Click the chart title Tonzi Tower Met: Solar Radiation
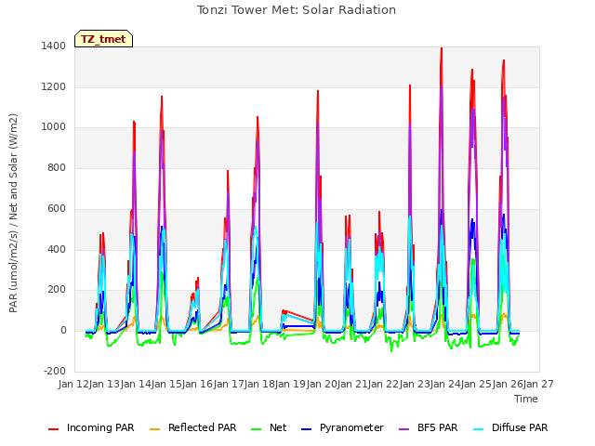The image size is (595, 446). tap(297, 10)
